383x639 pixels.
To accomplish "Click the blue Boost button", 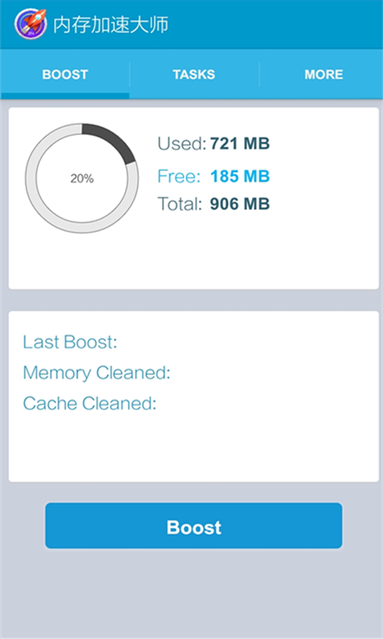I will pos(194,526).
